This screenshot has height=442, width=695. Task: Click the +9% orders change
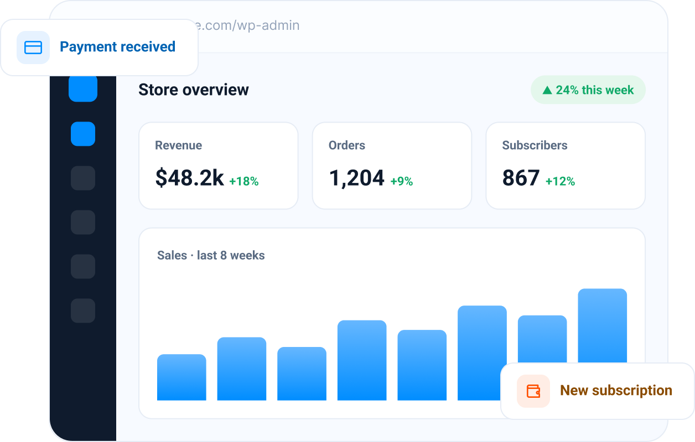pos(402,181)
